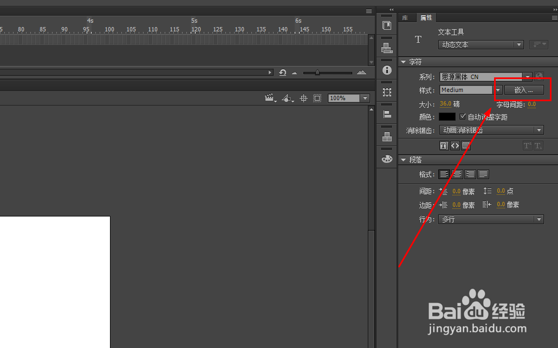The height and width of the screenshot is (348, 558).
Task: Click the small mountain zoom-out icon
Action: 294,73
